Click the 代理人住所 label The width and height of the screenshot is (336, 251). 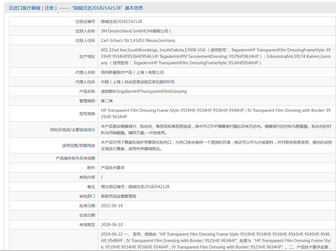[x=85, y=82]
